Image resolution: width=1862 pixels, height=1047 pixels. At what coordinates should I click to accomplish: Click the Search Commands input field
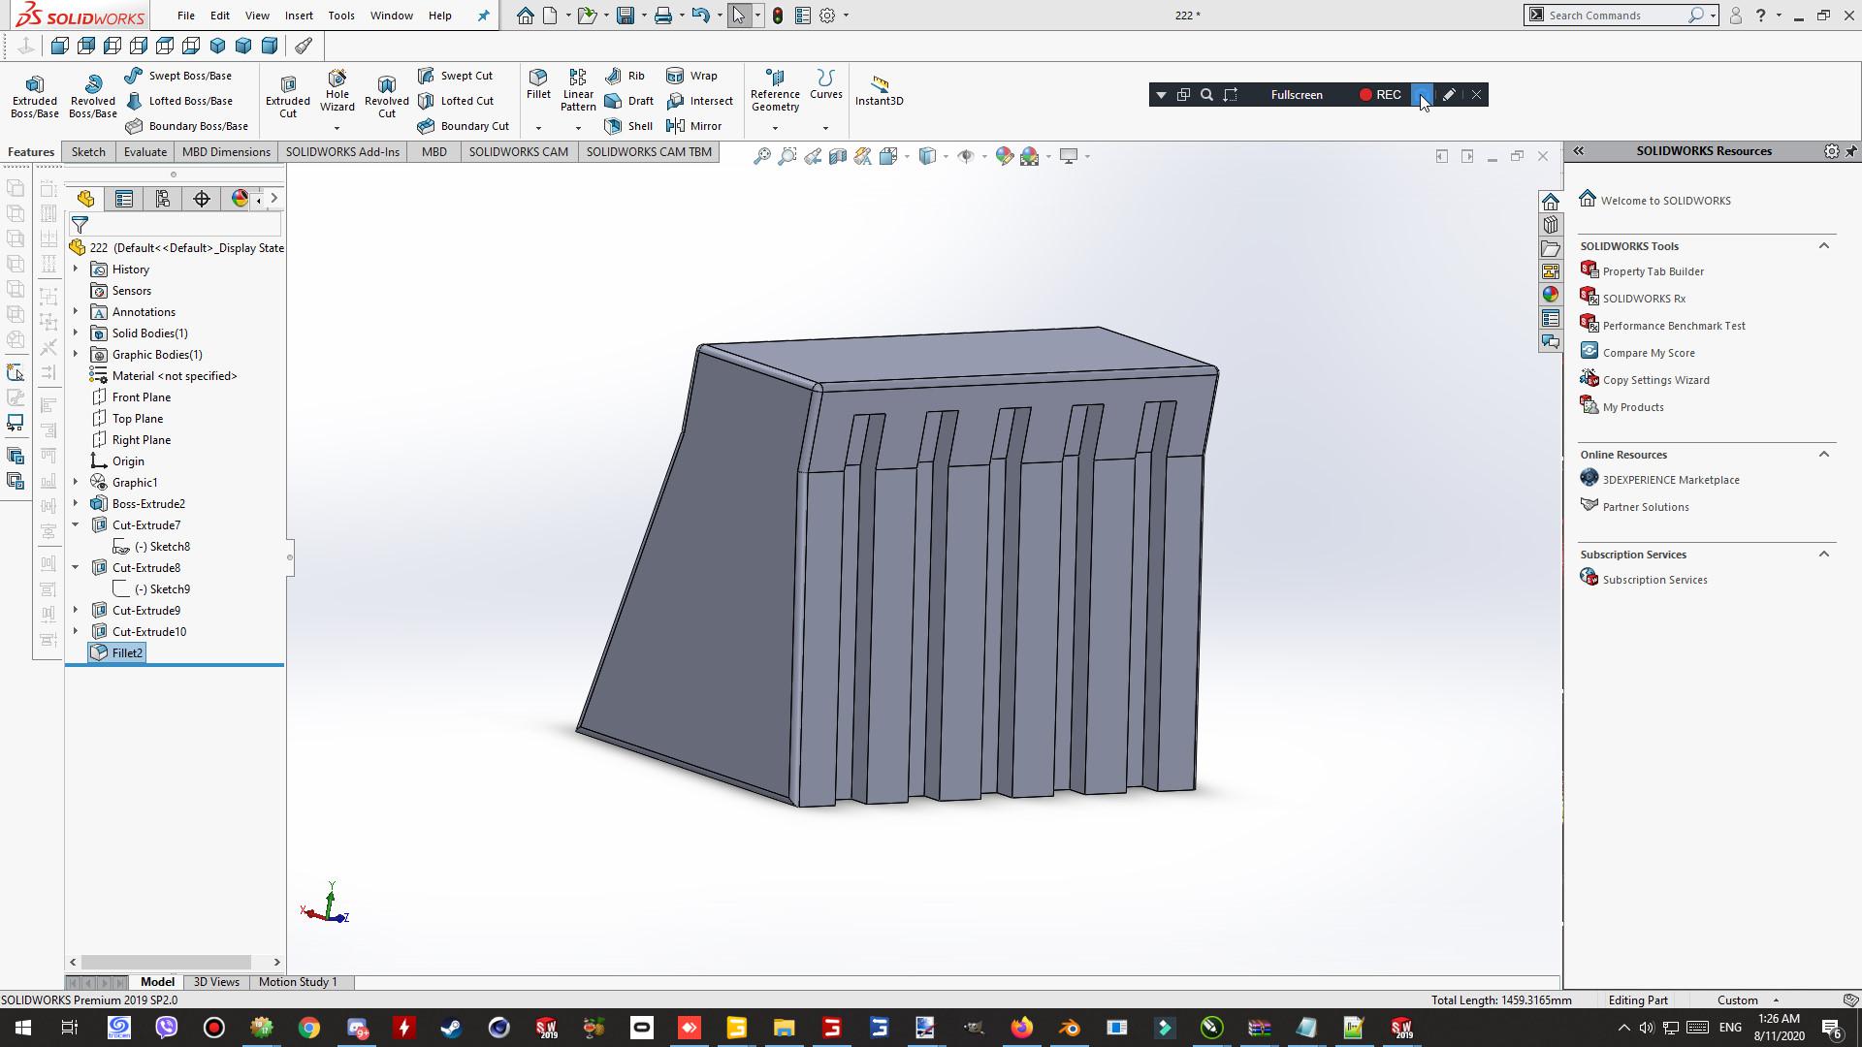click(1610, 16)
